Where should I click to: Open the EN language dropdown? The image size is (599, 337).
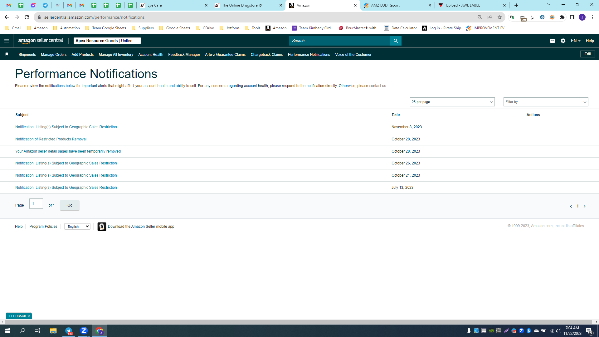[576, 41]
